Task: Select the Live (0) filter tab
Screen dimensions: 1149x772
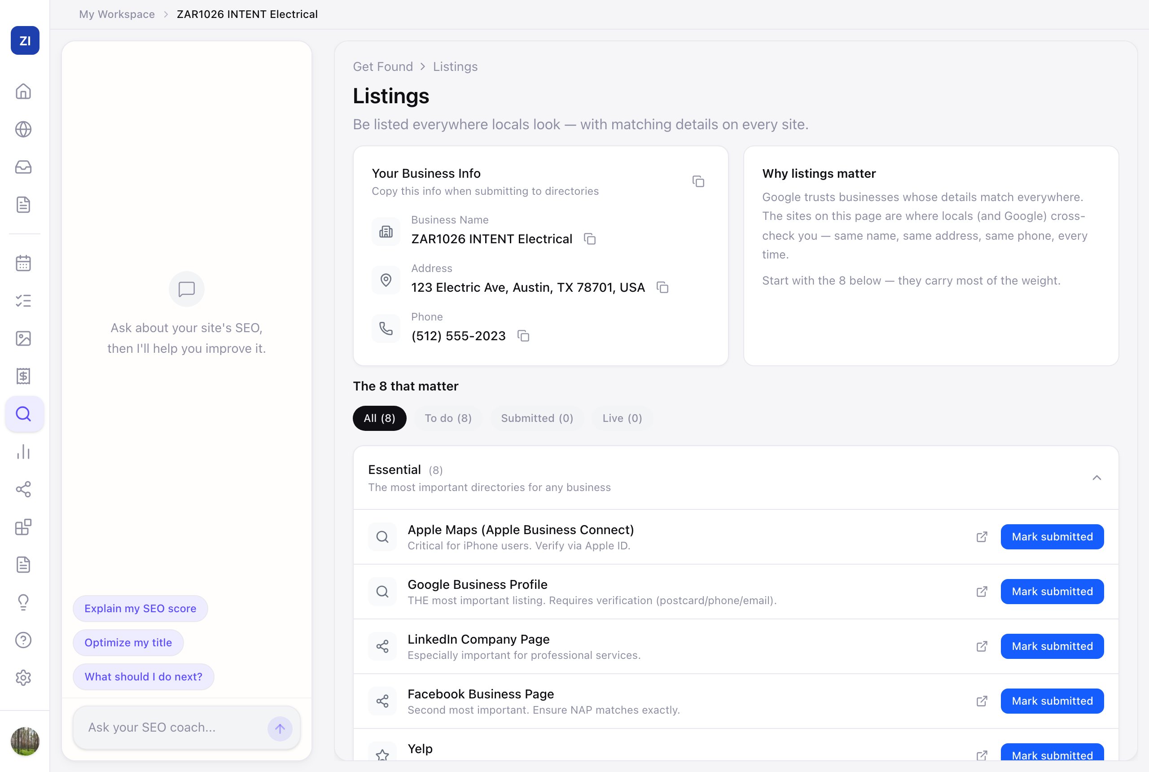Action: [x=622, y=418]
